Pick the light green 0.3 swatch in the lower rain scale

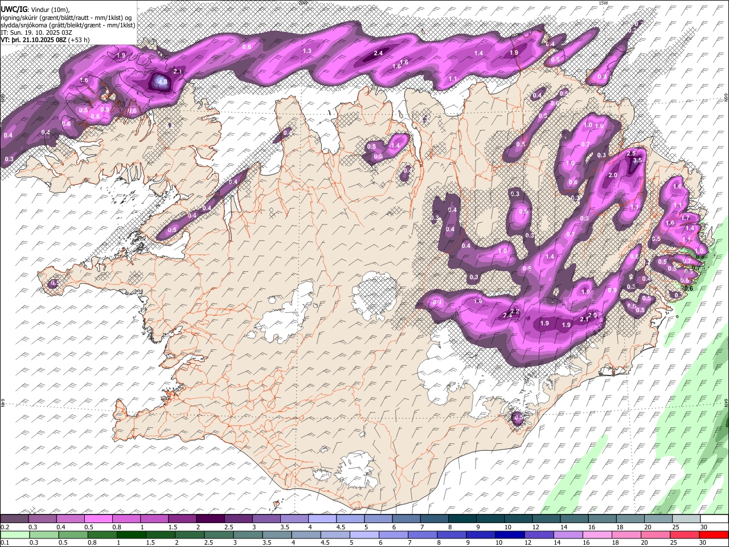(x=44, y=534)
